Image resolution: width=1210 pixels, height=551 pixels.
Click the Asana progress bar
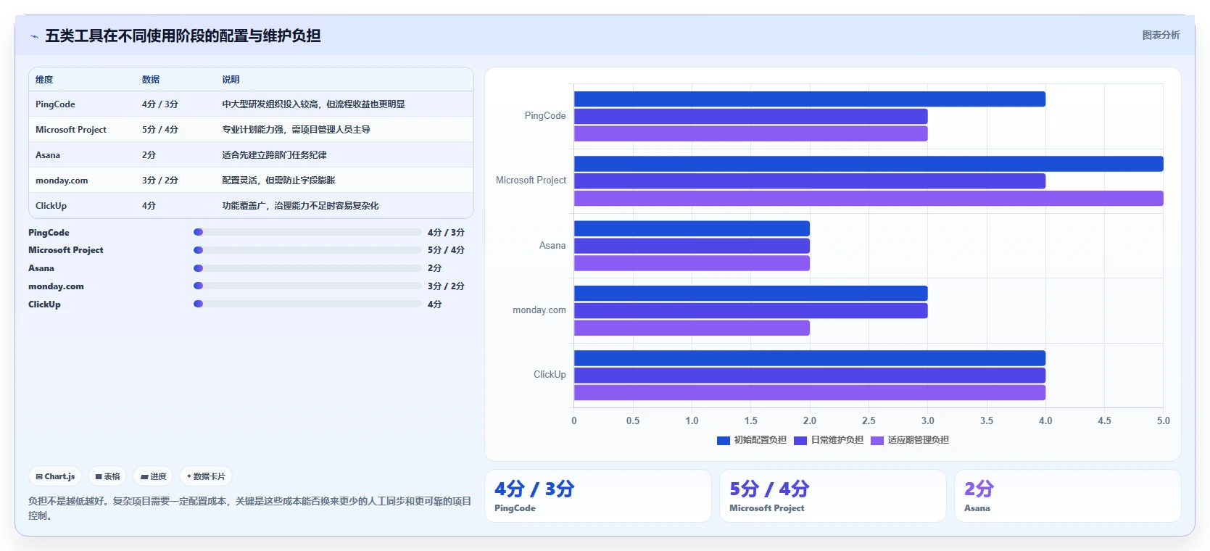point(307,268)
